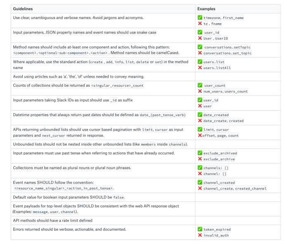284x244 pixels.
Task: Click red X beside channel: []
Action: coord(200,173)
